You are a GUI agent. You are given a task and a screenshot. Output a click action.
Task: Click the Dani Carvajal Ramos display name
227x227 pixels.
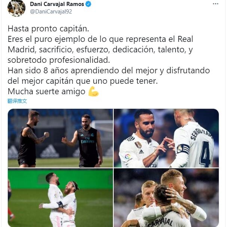pyautogui.click(x=57, y=4)
